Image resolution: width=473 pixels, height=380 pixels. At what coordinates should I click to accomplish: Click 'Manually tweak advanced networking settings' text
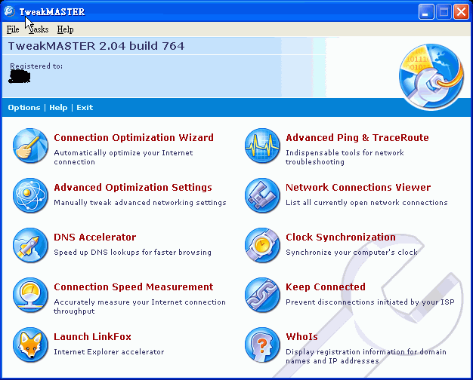[x=140, y=203]
